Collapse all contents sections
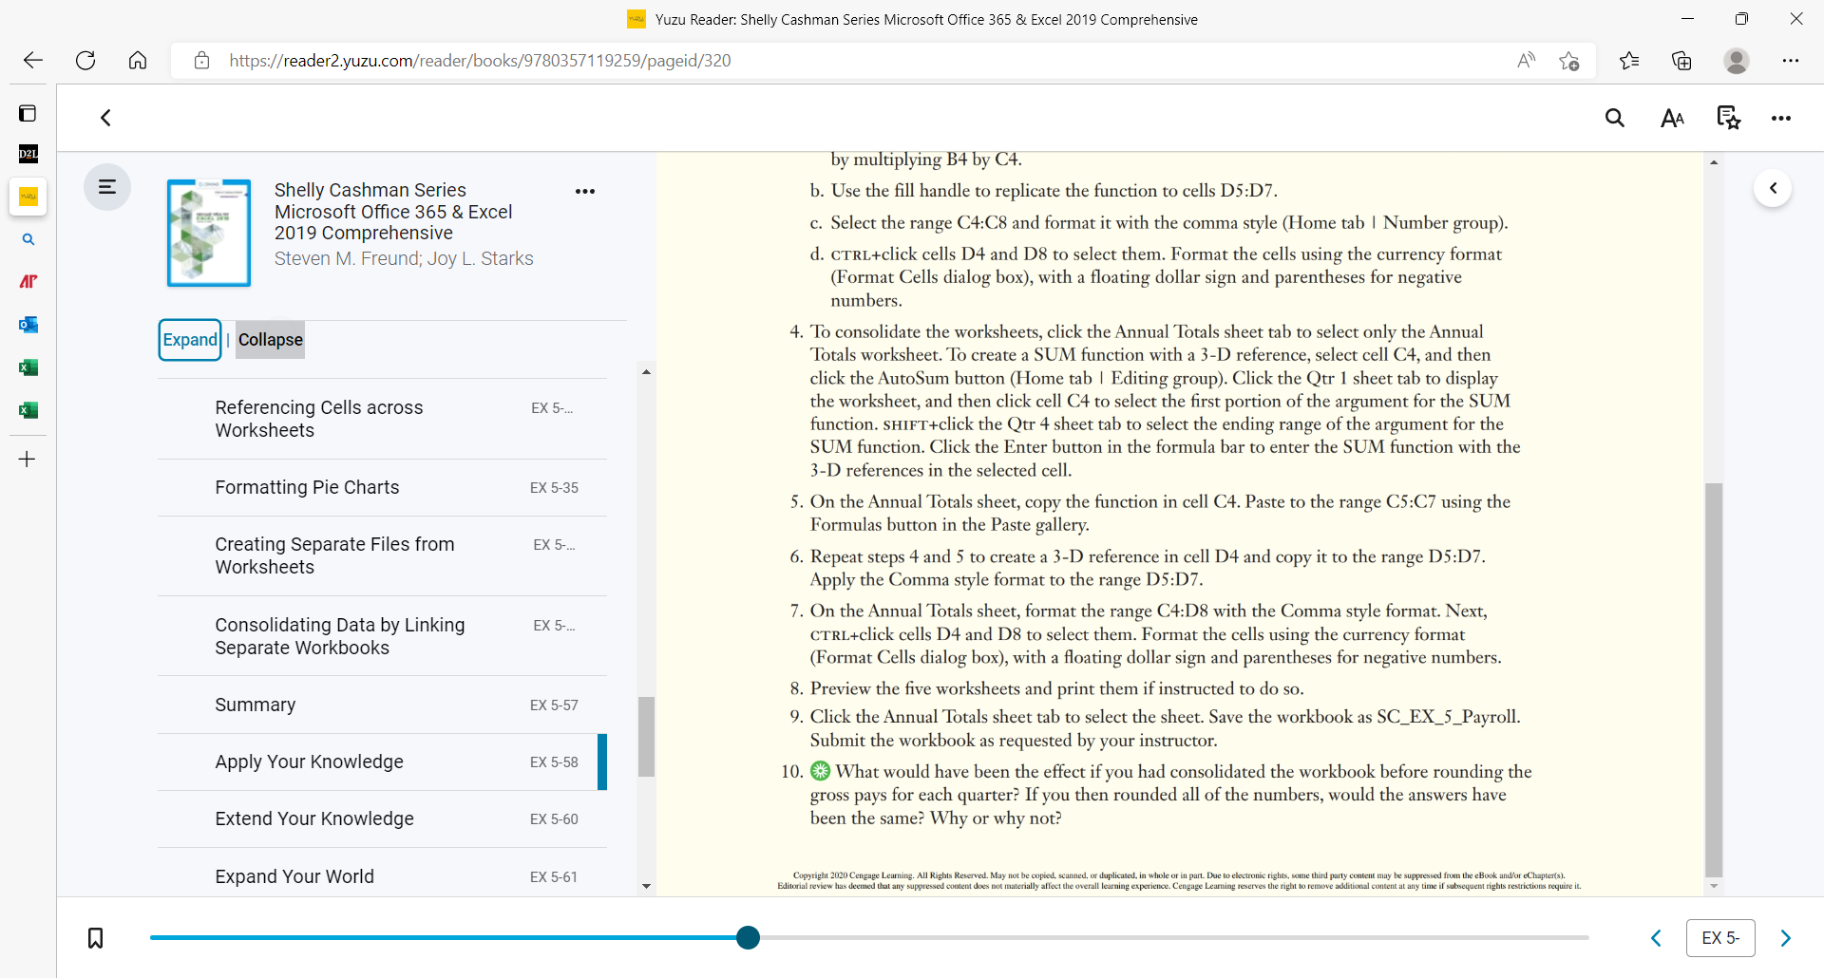Viewport: 1824px width, 978px height. [271, 340]
